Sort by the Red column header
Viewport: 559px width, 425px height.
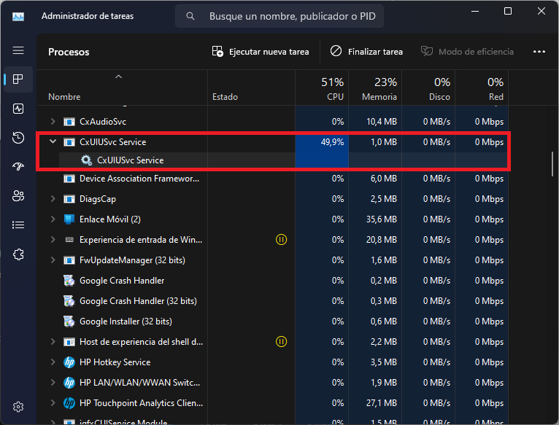[x=482, y=87]
